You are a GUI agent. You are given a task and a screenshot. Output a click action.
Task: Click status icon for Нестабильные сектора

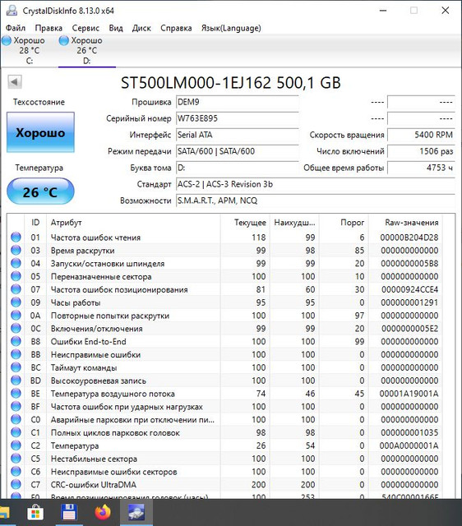point(16,459)
